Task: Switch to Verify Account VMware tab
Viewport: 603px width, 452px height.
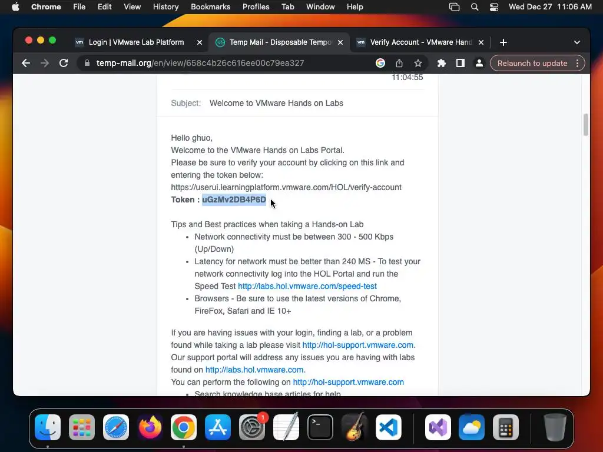Action: [x=420, y=42]
